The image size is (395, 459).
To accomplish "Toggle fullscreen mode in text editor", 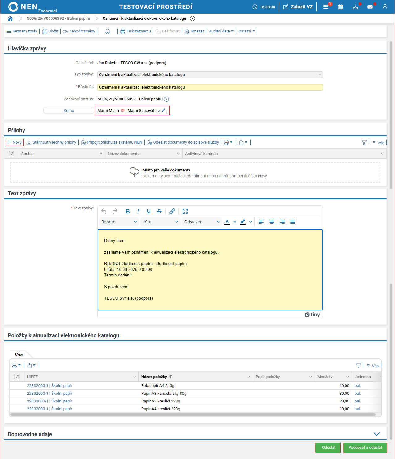I will [185, 211].
